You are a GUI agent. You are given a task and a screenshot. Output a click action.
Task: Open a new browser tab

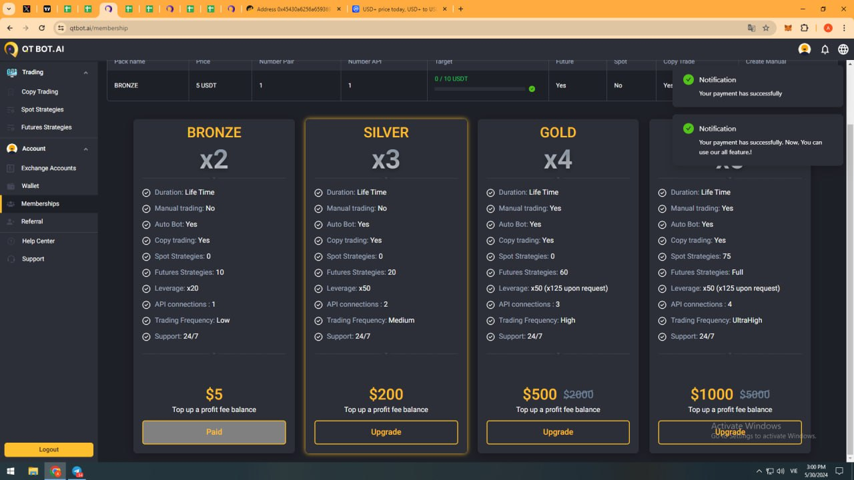pos(460,9)
